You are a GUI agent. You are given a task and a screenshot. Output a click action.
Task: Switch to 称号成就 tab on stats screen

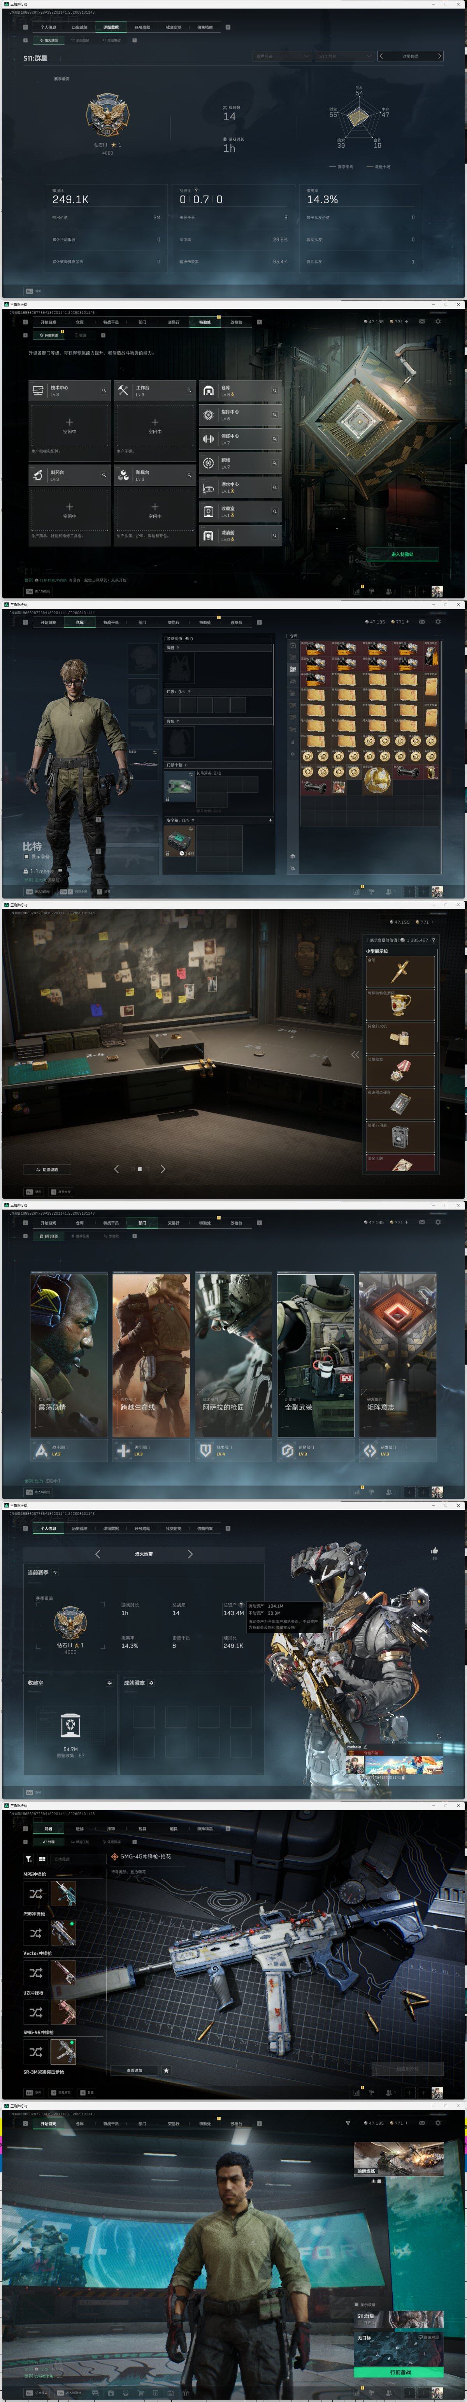(142, 27)
